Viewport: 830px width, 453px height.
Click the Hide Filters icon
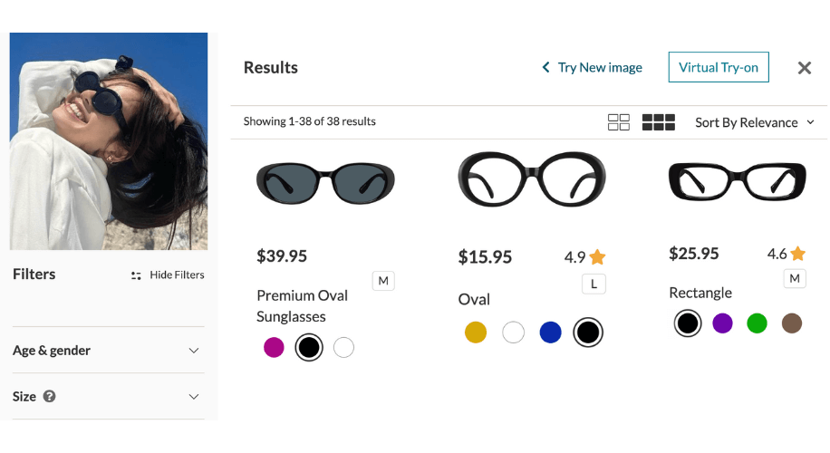(x=136, y=275)
